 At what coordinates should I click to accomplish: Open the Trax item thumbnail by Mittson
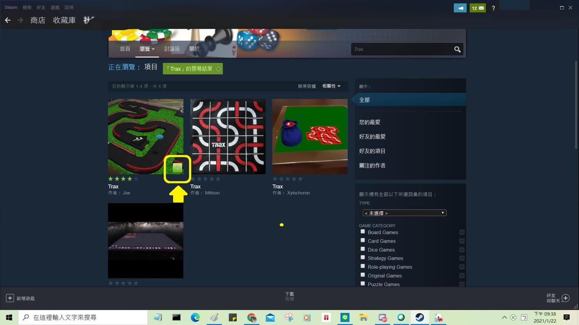click(228, 137)
